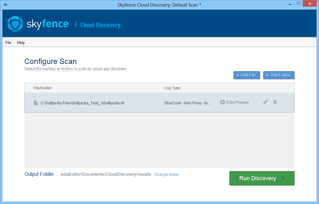Open Data Preview for the log file
Viewport: 319px width, 204px height.
tap(234, 102)
